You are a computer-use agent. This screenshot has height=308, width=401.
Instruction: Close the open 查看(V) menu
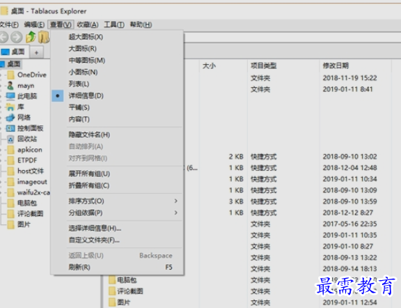tap(61, 24)
